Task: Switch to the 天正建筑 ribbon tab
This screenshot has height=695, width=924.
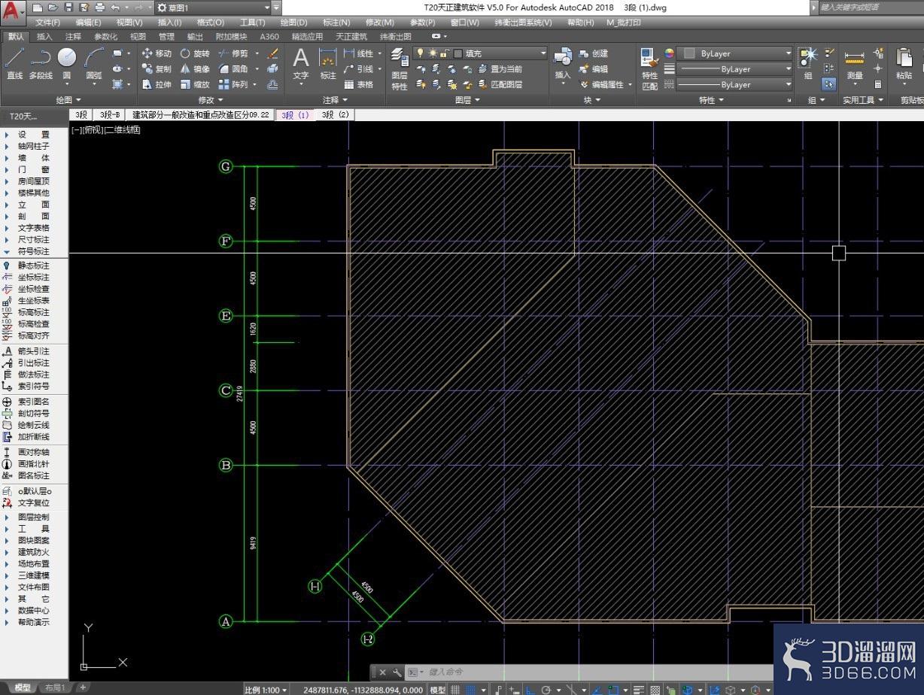Action: pos(351,36)
